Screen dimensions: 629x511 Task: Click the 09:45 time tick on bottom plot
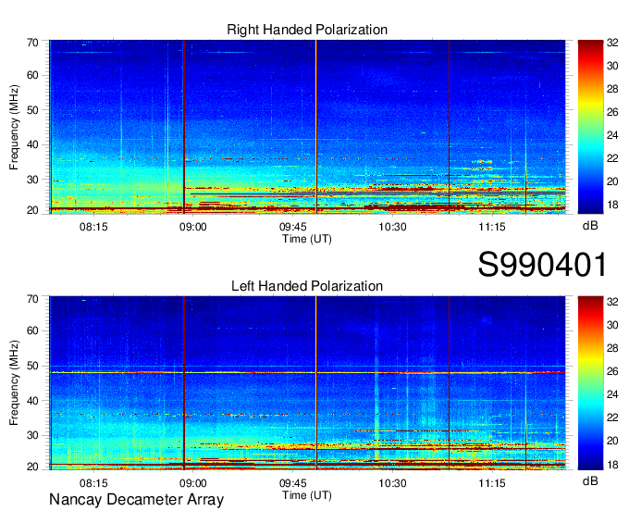[293, 483]
